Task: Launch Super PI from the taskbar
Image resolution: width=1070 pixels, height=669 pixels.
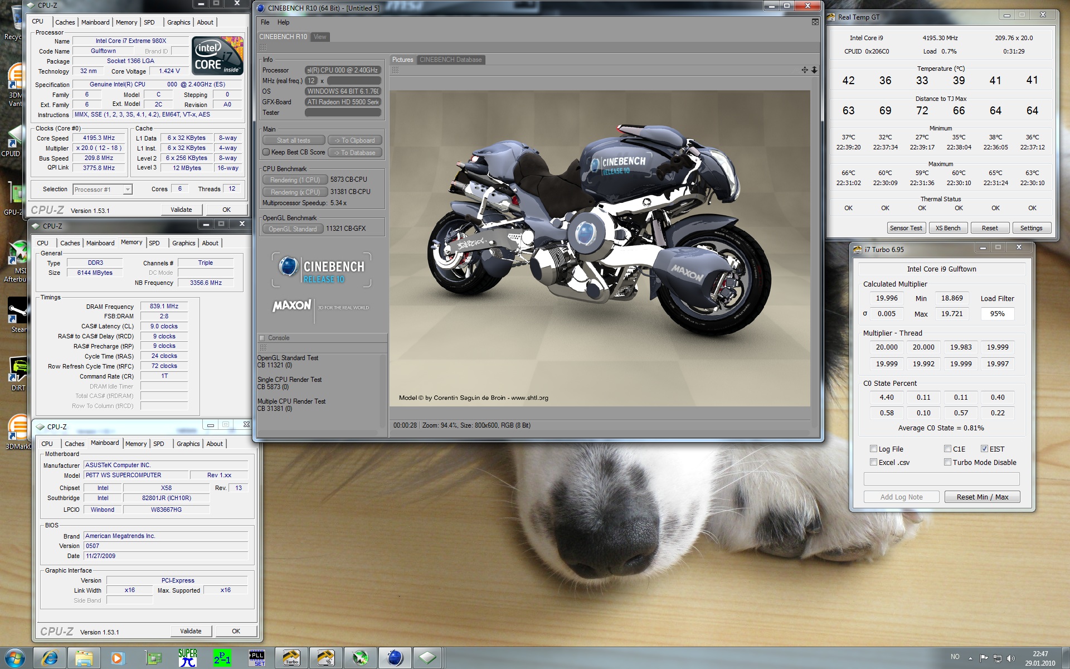Action: (188, 658)
